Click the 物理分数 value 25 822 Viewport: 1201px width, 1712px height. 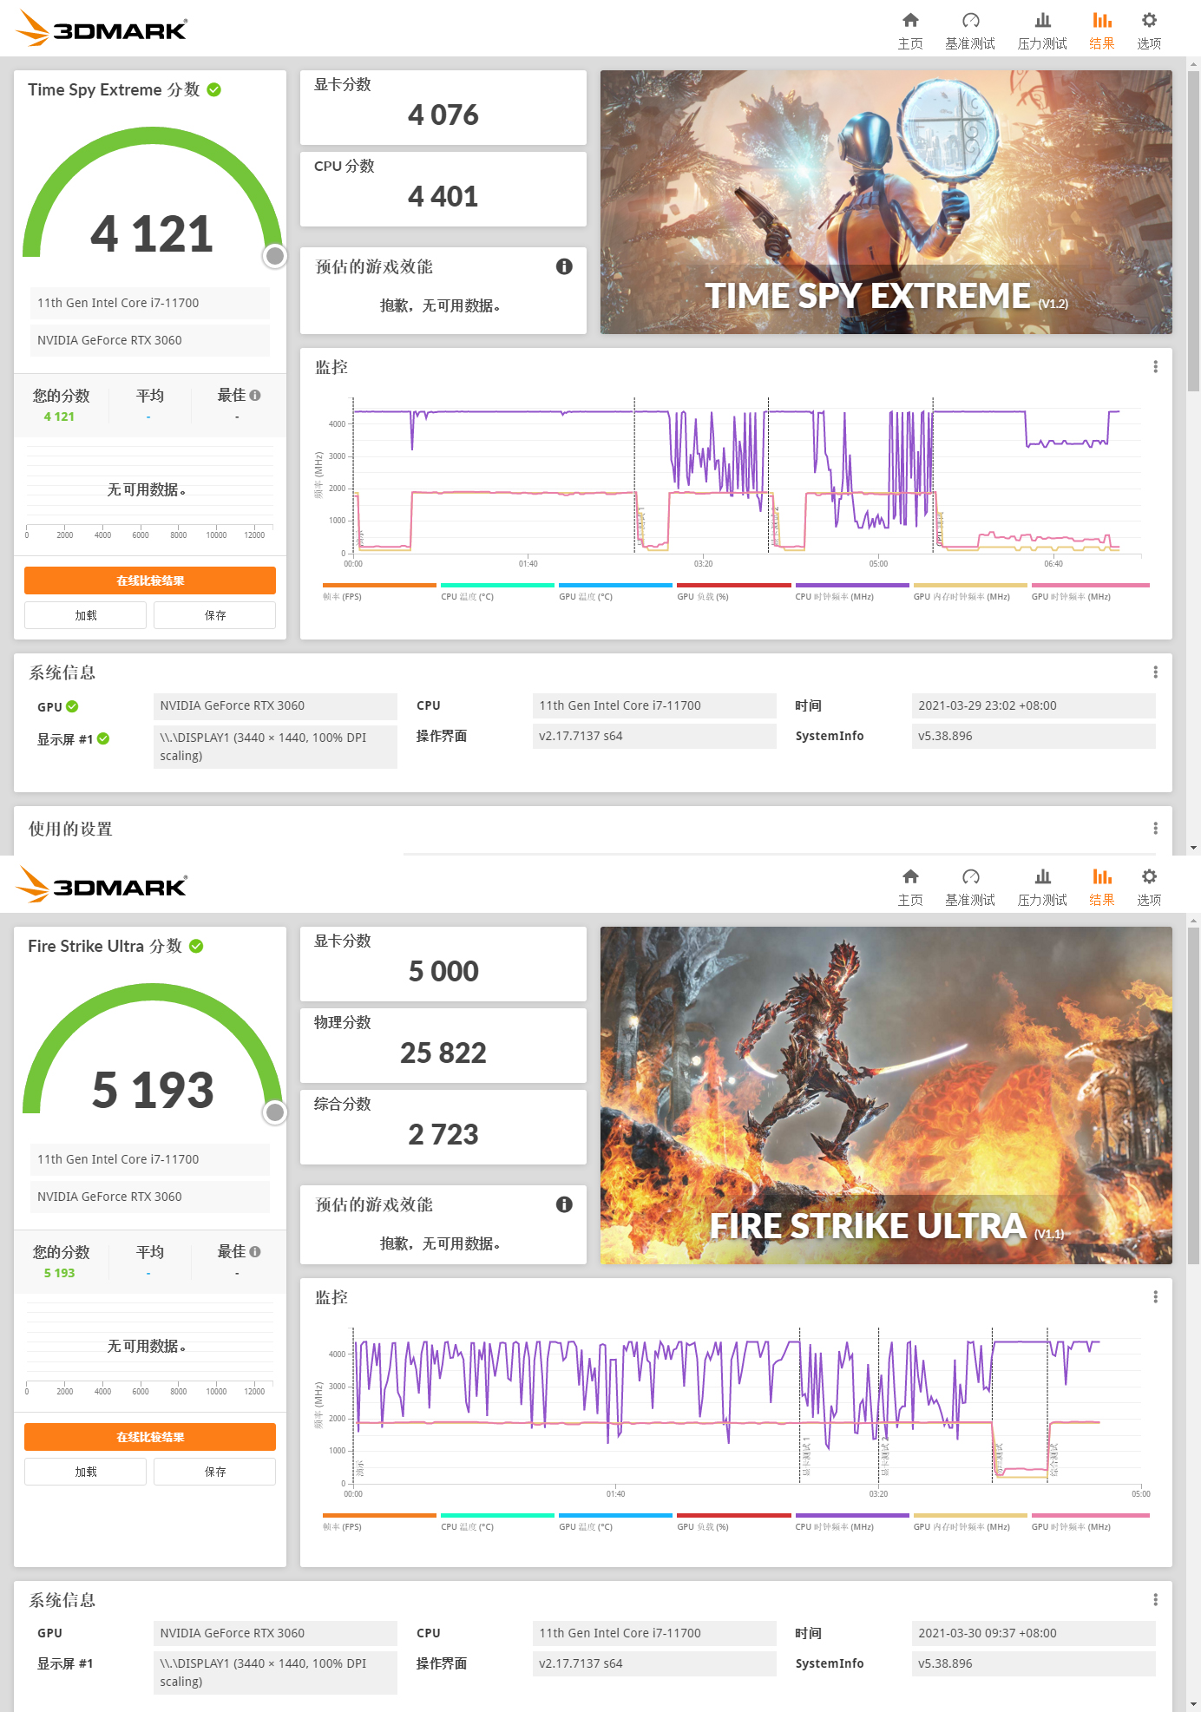(x=443, y=1053)
